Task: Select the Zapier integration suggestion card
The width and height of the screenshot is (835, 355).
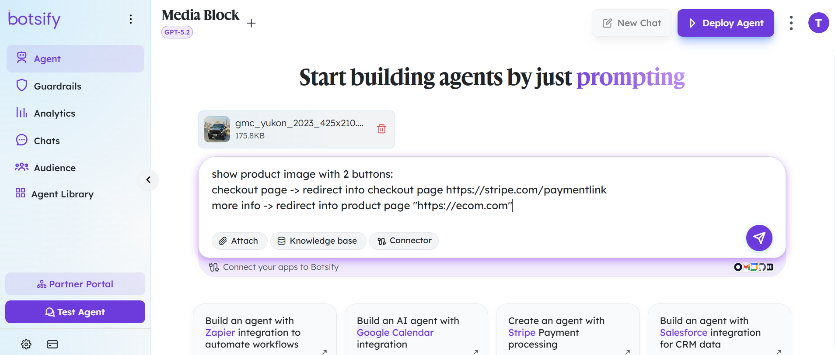Action: (265, 330)
